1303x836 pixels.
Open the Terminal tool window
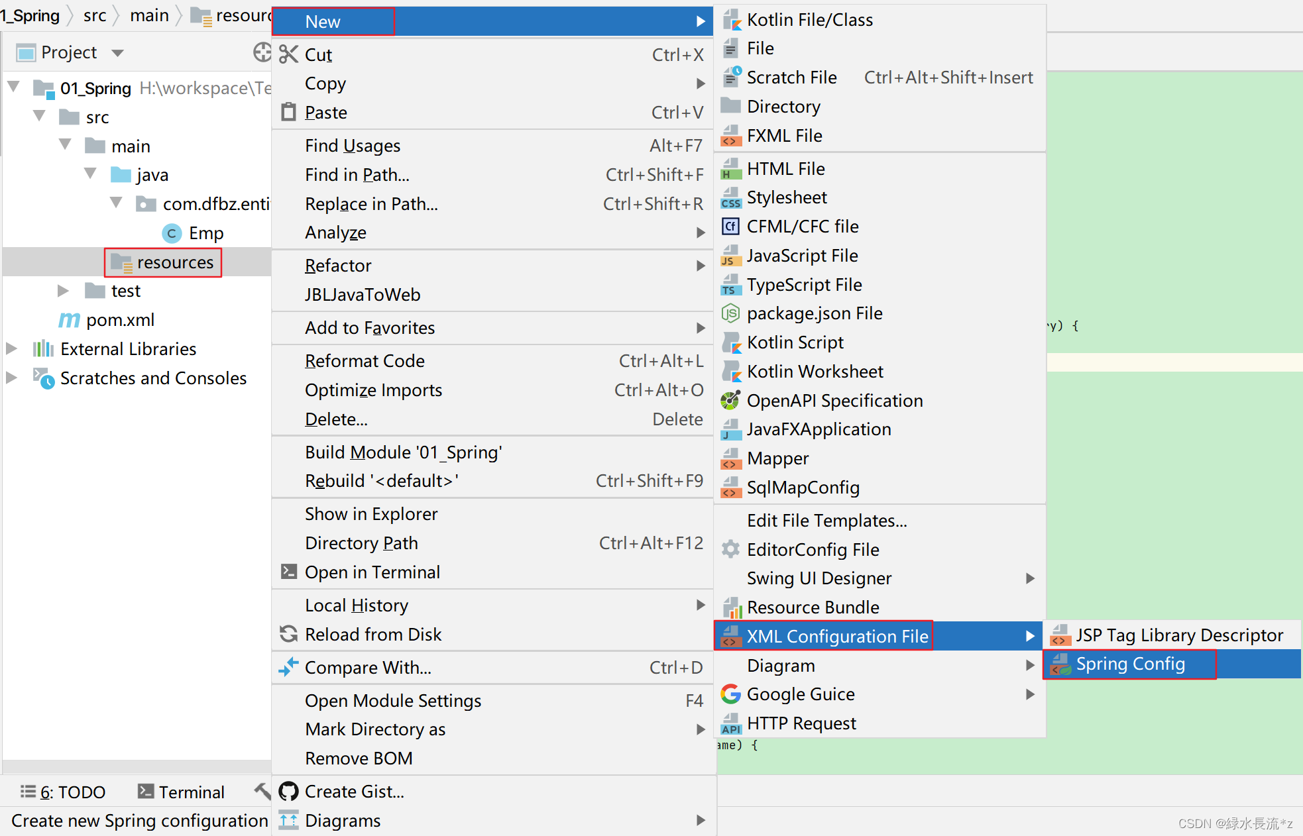[181, 792]
